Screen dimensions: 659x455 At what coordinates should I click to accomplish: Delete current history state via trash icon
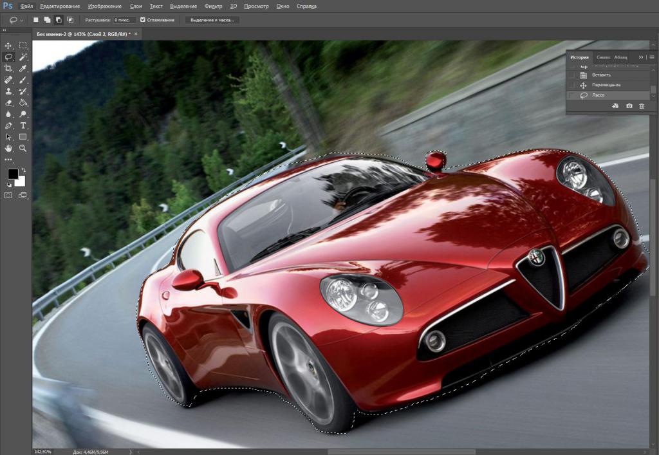pyautogui.click(x=642, y=106)
